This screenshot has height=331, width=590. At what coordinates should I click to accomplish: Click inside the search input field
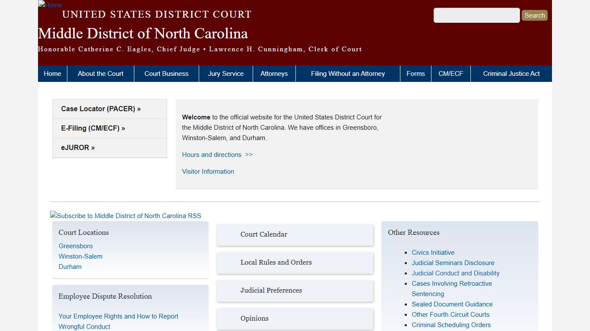tap(476, 15)
